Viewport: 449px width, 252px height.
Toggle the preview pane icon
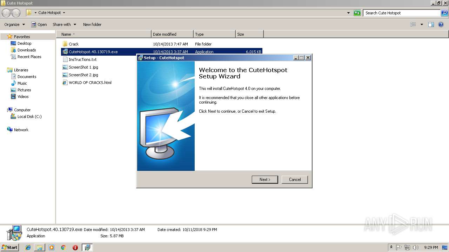[x=431, y=24]
